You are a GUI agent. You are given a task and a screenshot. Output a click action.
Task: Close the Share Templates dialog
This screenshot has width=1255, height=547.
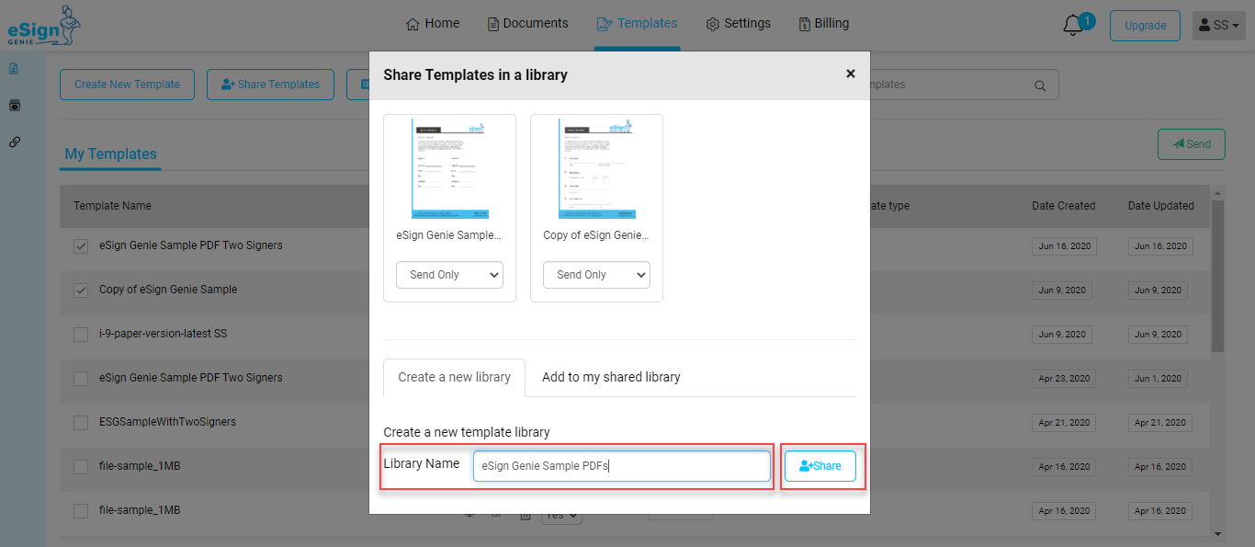[x=851, y=74]
